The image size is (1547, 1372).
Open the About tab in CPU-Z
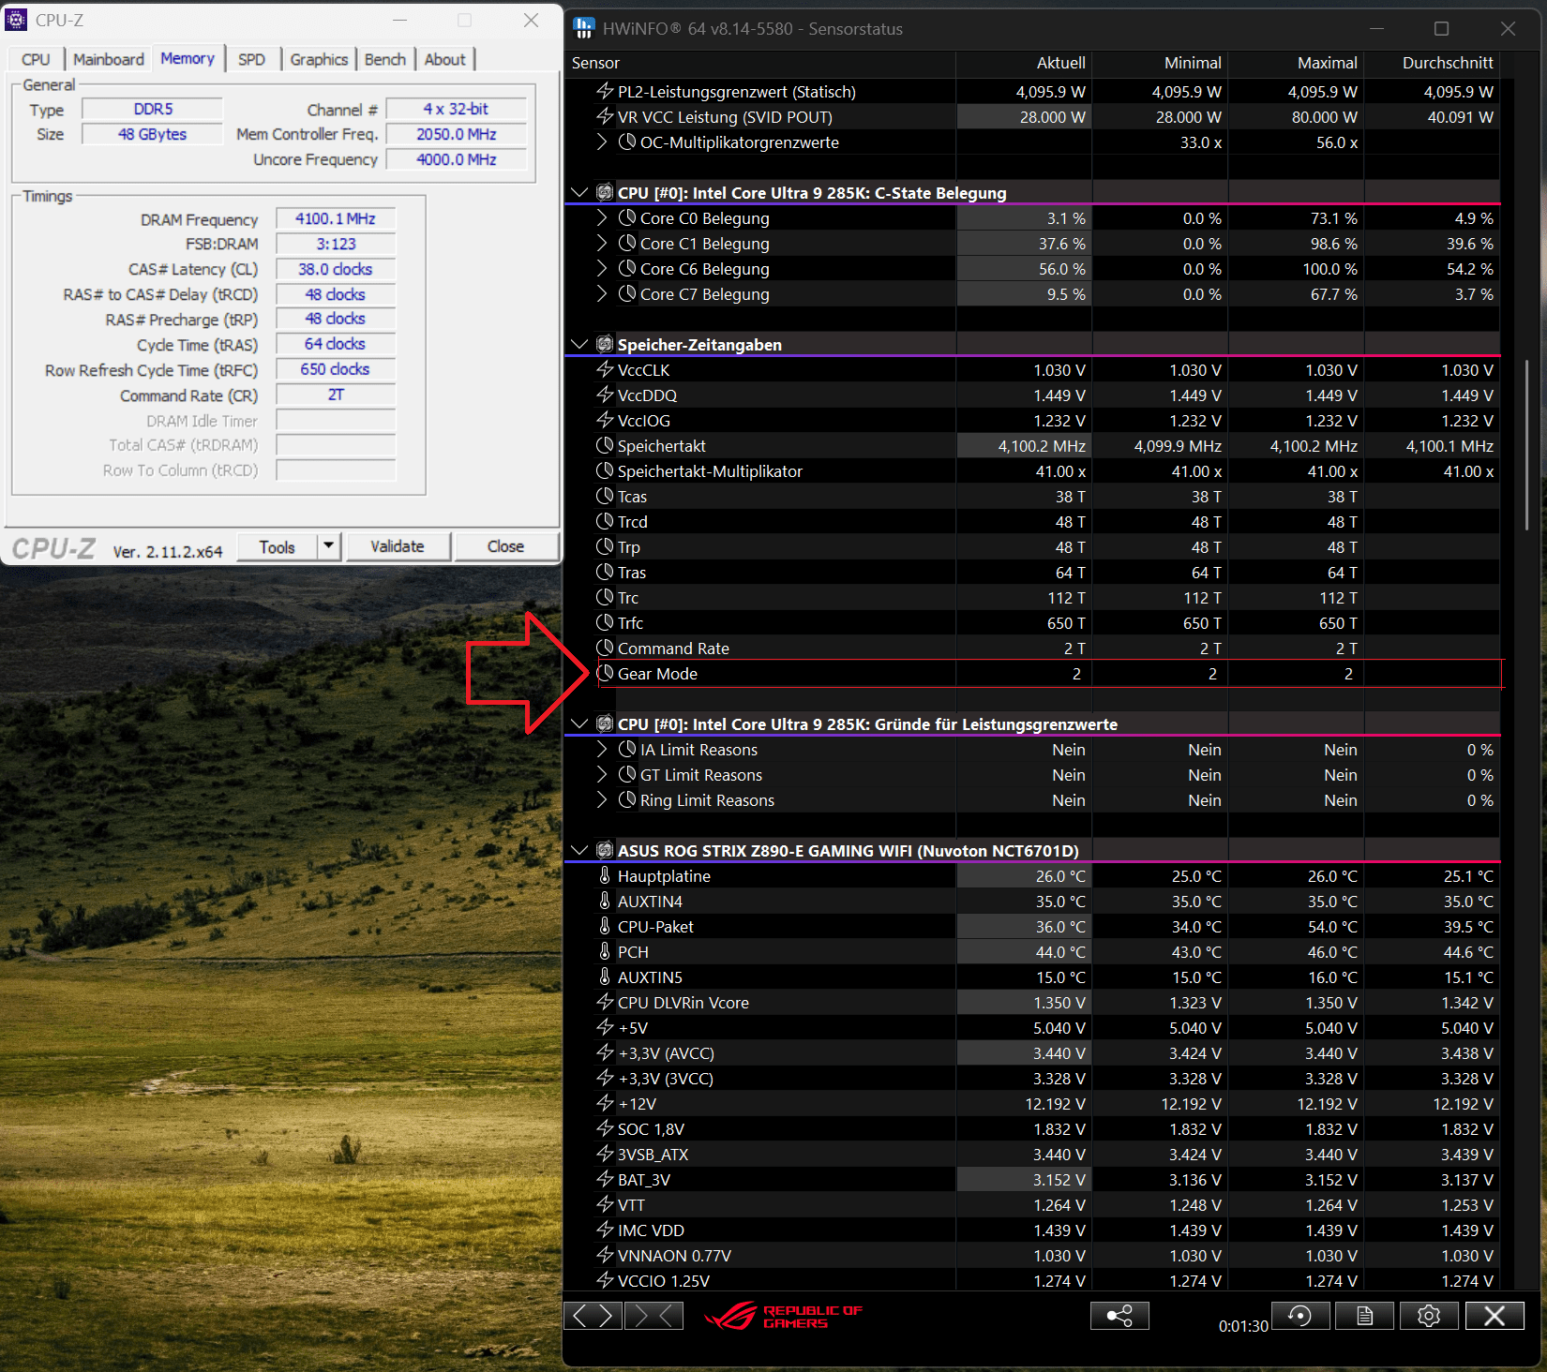[x=444, y=59]
